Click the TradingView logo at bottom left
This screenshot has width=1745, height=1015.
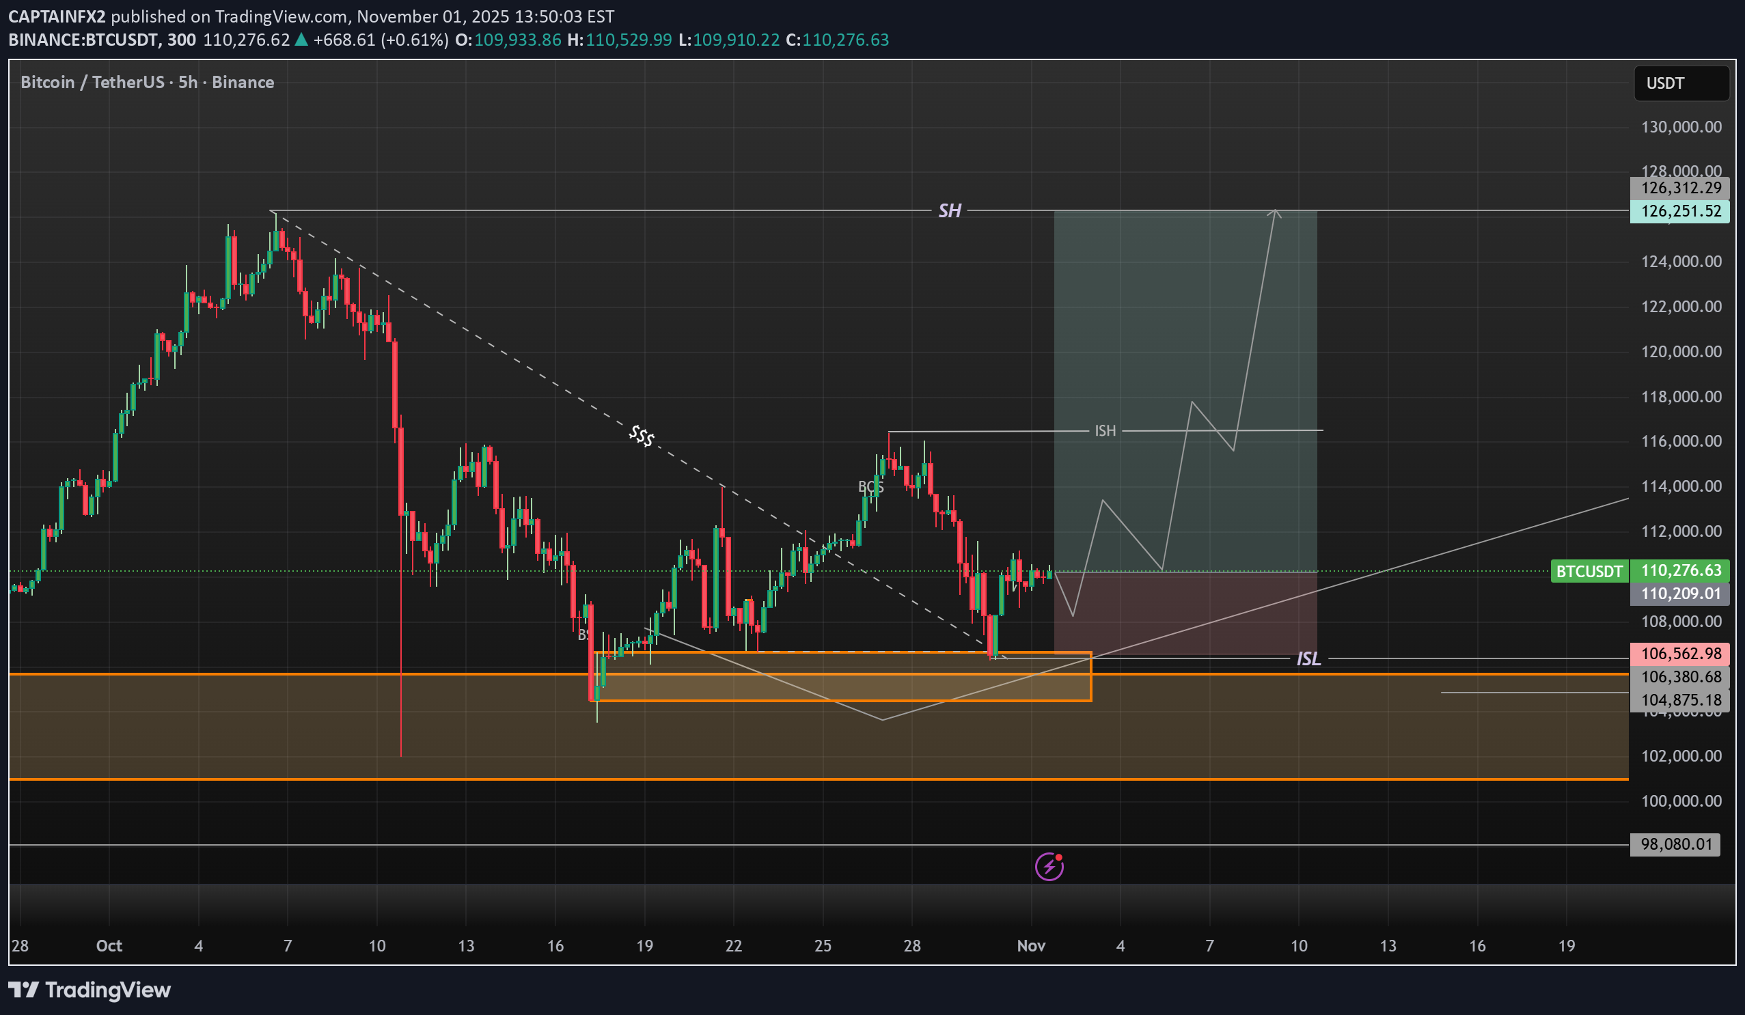pos(90,990)
